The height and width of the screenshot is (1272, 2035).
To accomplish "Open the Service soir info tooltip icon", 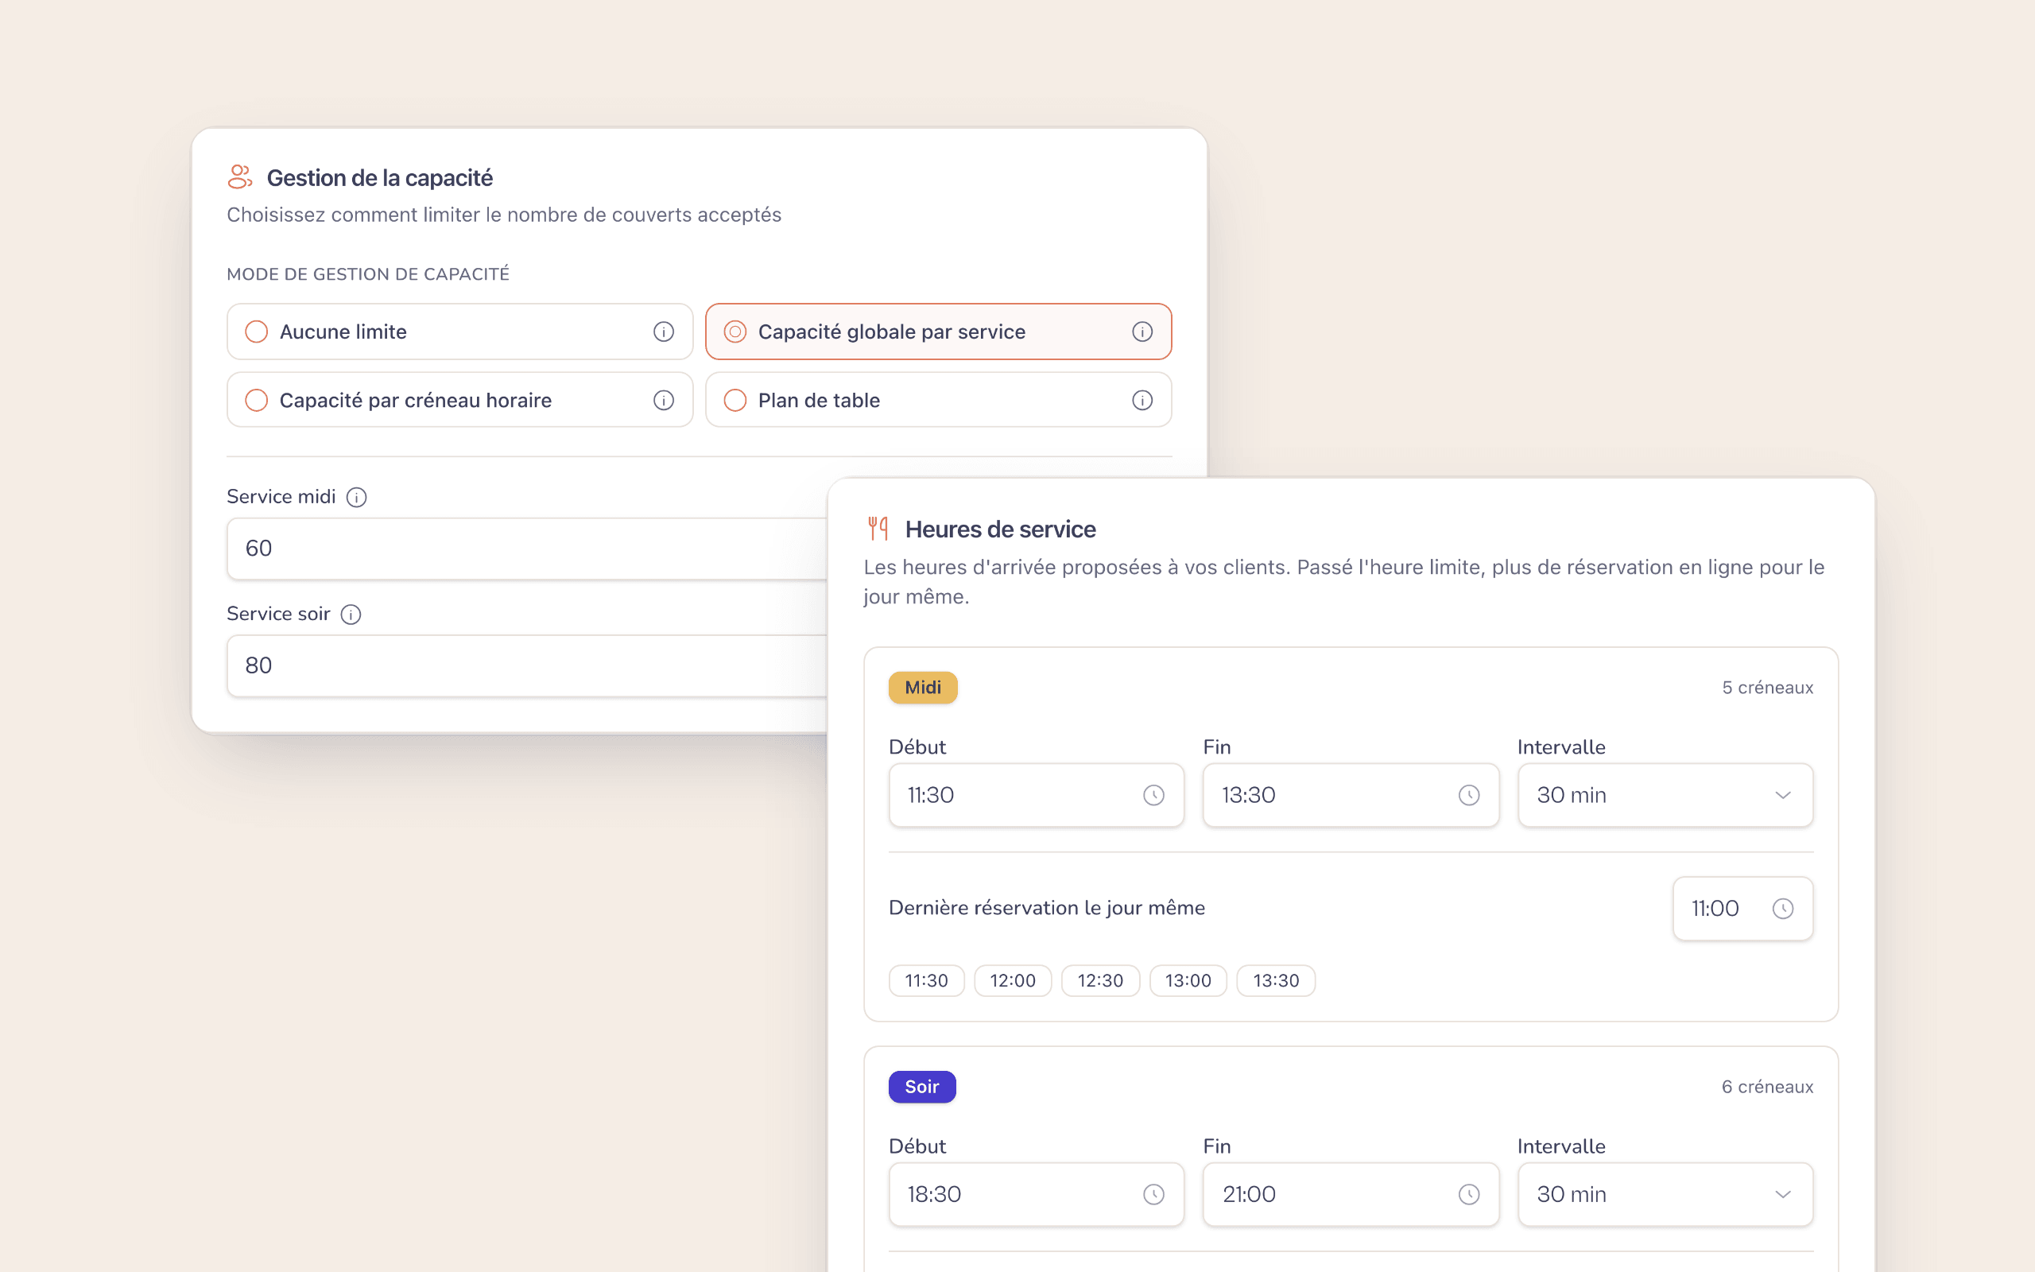I will click(351, 614).
